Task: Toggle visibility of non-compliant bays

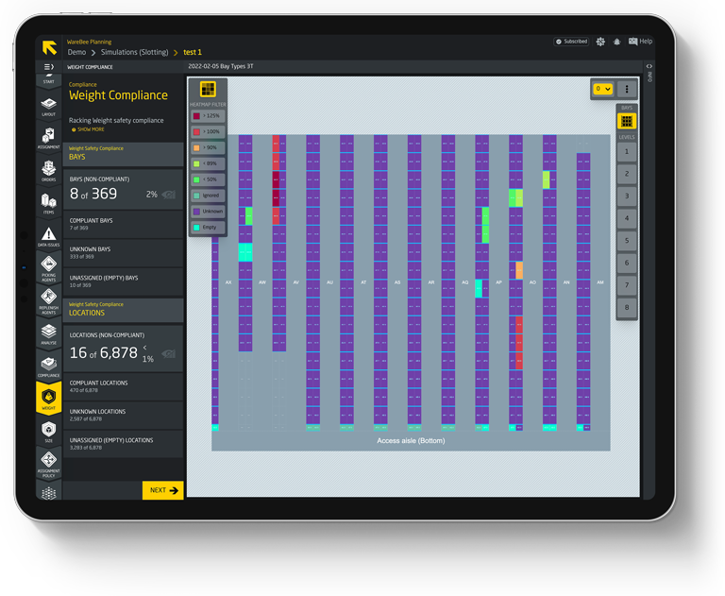Action: coord(169,195)
